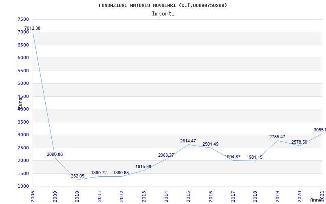Select data label 1615.88
Image resolution: width=326 pixels, height=204 pixels.
[x=143, y=167]
